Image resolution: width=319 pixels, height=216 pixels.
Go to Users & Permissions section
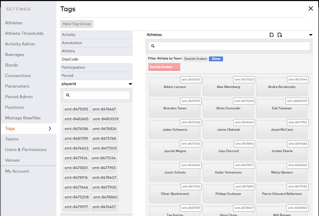pos(25,149)
